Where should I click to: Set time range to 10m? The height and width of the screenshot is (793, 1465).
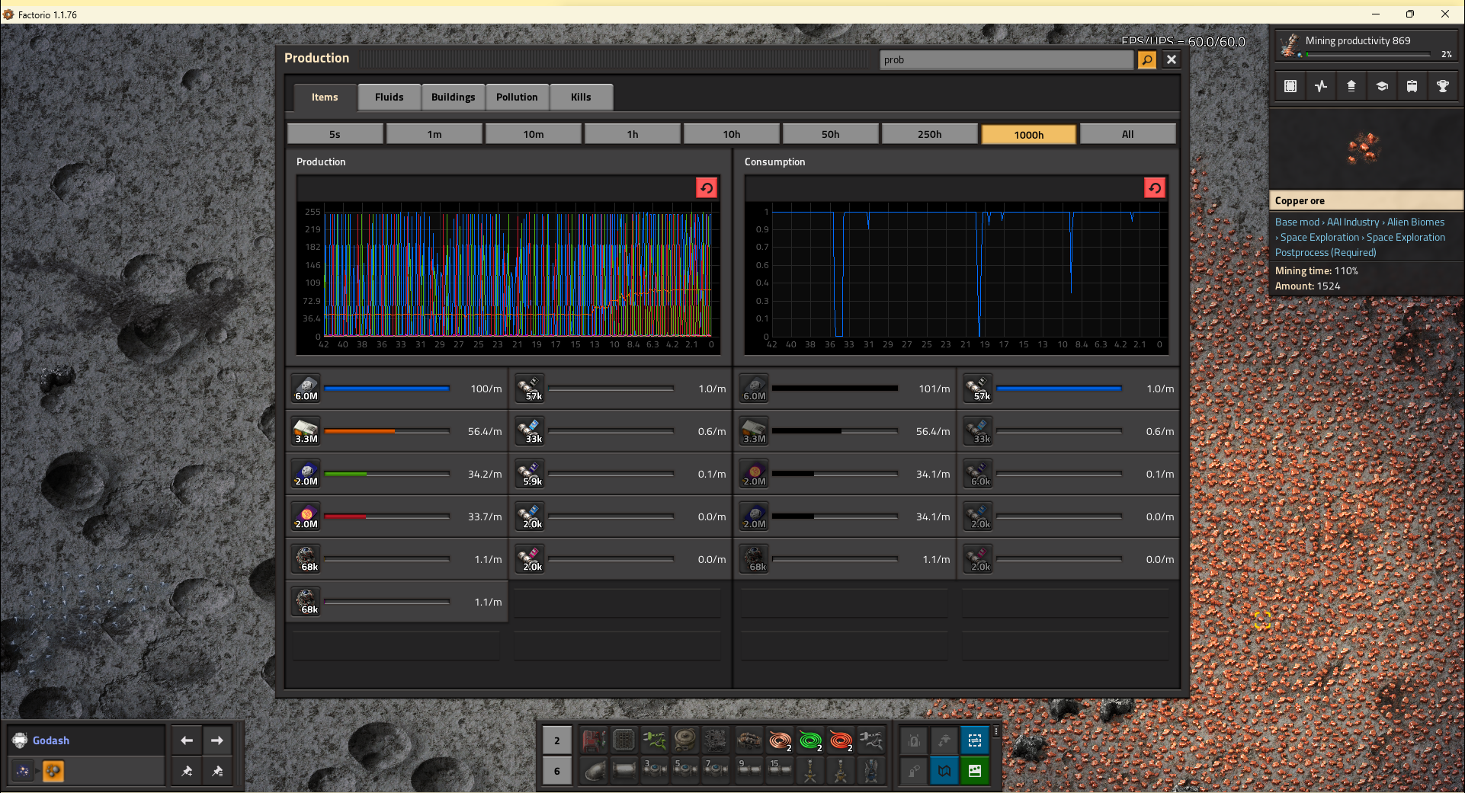(x=534, y=134)
